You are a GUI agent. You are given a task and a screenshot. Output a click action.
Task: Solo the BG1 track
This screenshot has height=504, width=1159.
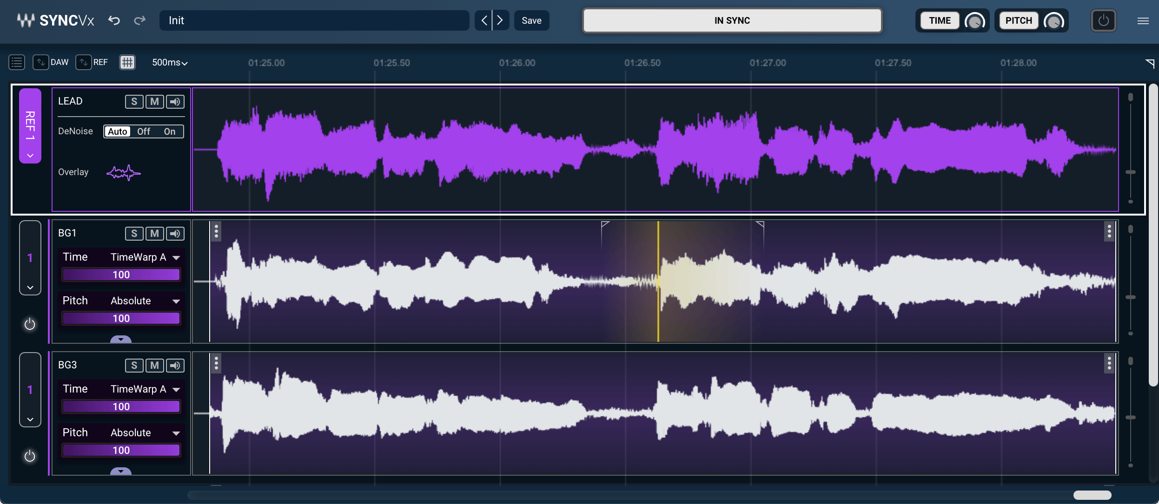click(134, 233)
